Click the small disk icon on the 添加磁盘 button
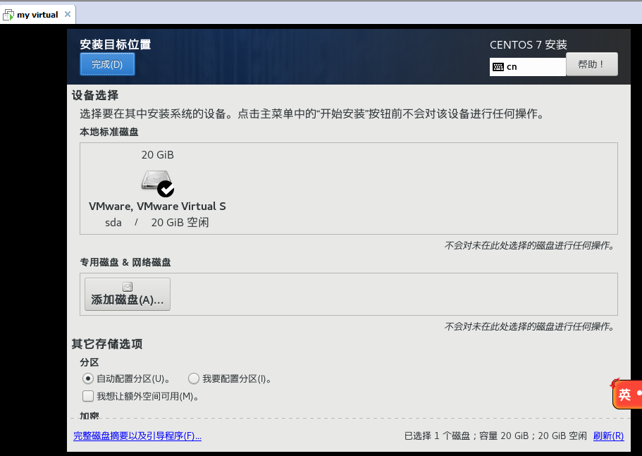 pos(128,287)
